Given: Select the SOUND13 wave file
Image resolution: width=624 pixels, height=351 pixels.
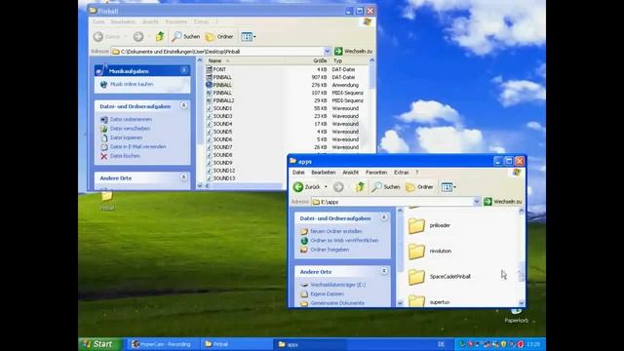Looking at the screenshot, I should [x=220, y=178].
